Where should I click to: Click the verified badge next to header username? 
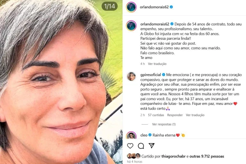(x=171, y=7)
